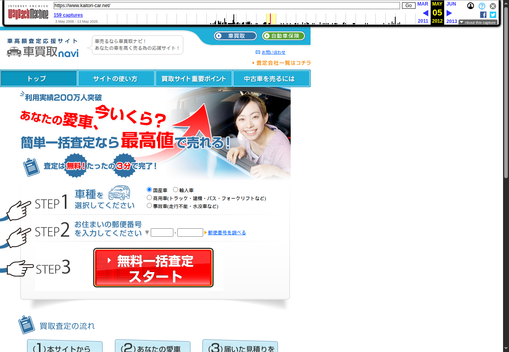Select the 国産車 radio button
Viewport: 509px width, 352px height.
tap(150, 190)
